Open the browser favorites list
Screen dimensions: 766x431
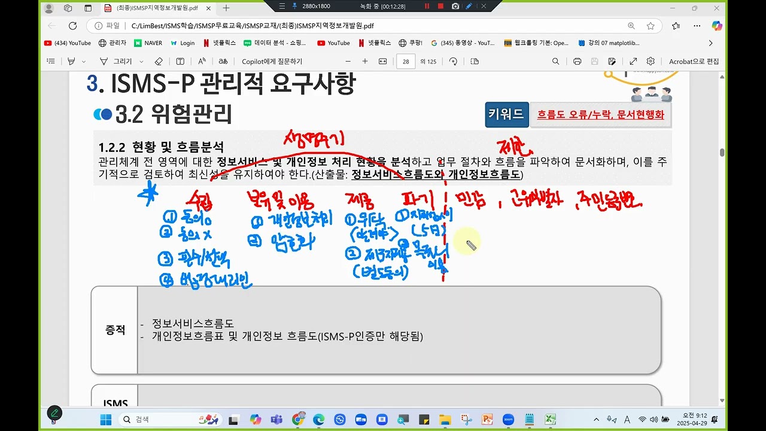[676, 26]
